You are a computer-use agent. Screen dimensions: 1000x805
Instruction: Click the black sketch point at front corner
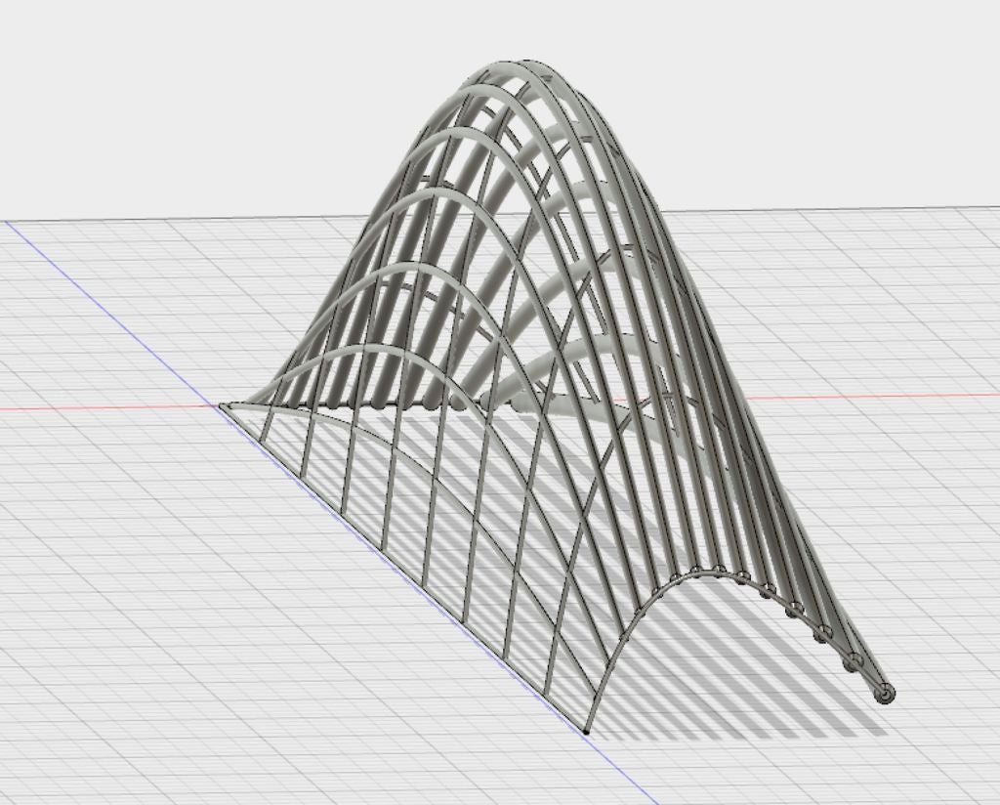tap(586, 730)
